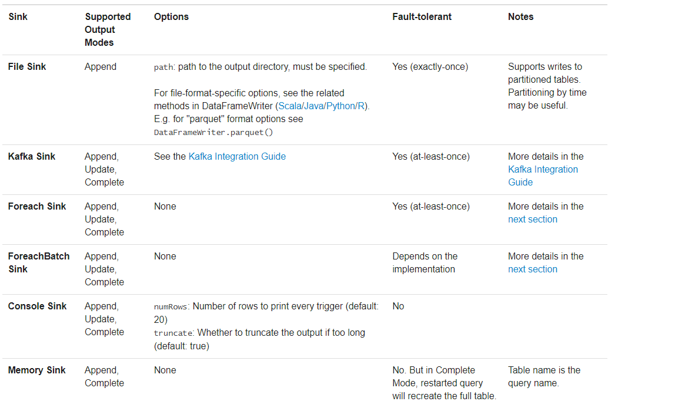Select the "Foreach Sink" row label

point(37,206)
